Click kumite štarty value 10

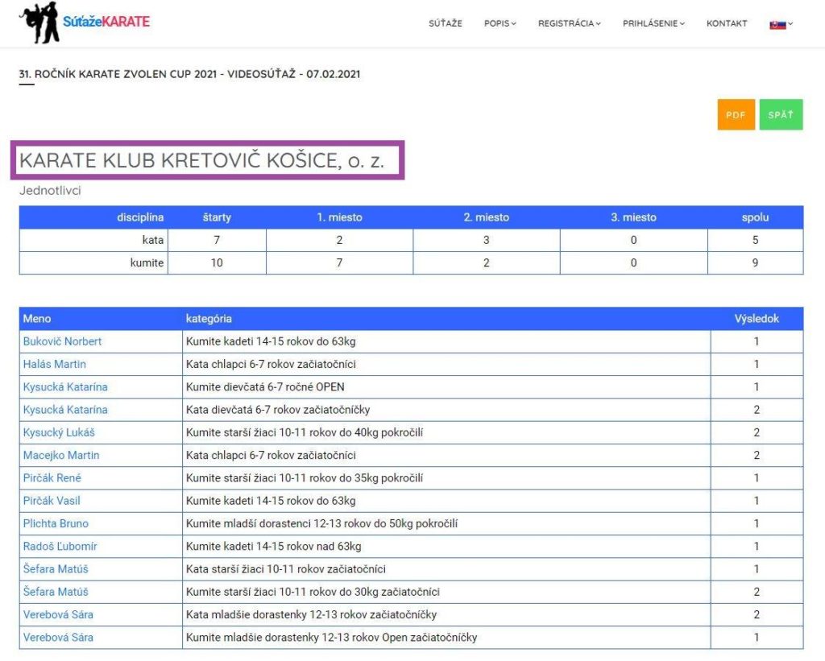(x=217, y=263)
